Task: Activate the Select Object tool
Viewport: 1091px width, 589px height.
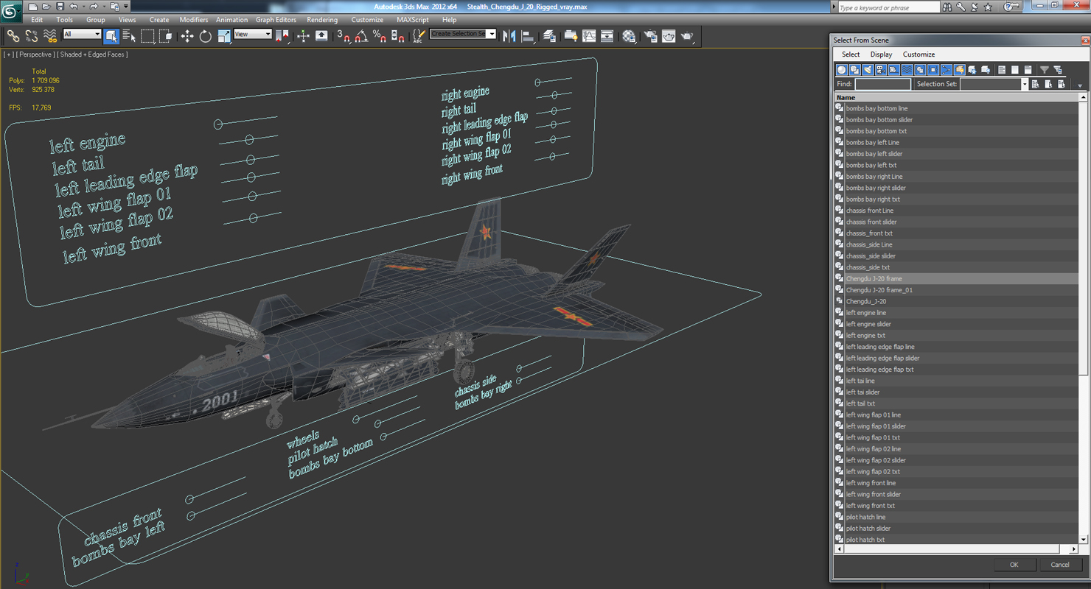Action: point(111,35)
